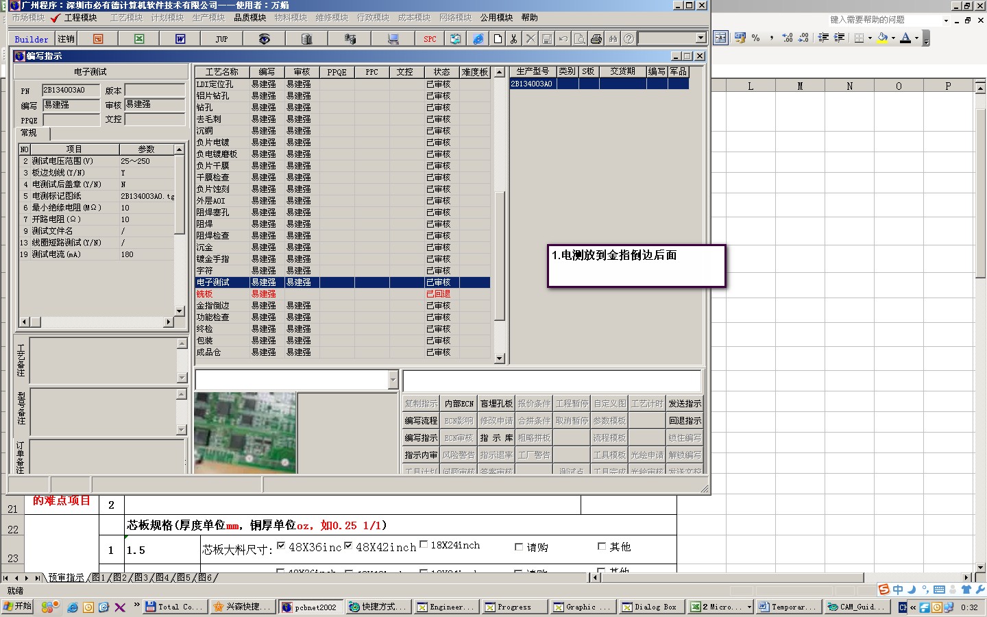Click parameter table scroll right arrow

point(168,322)
